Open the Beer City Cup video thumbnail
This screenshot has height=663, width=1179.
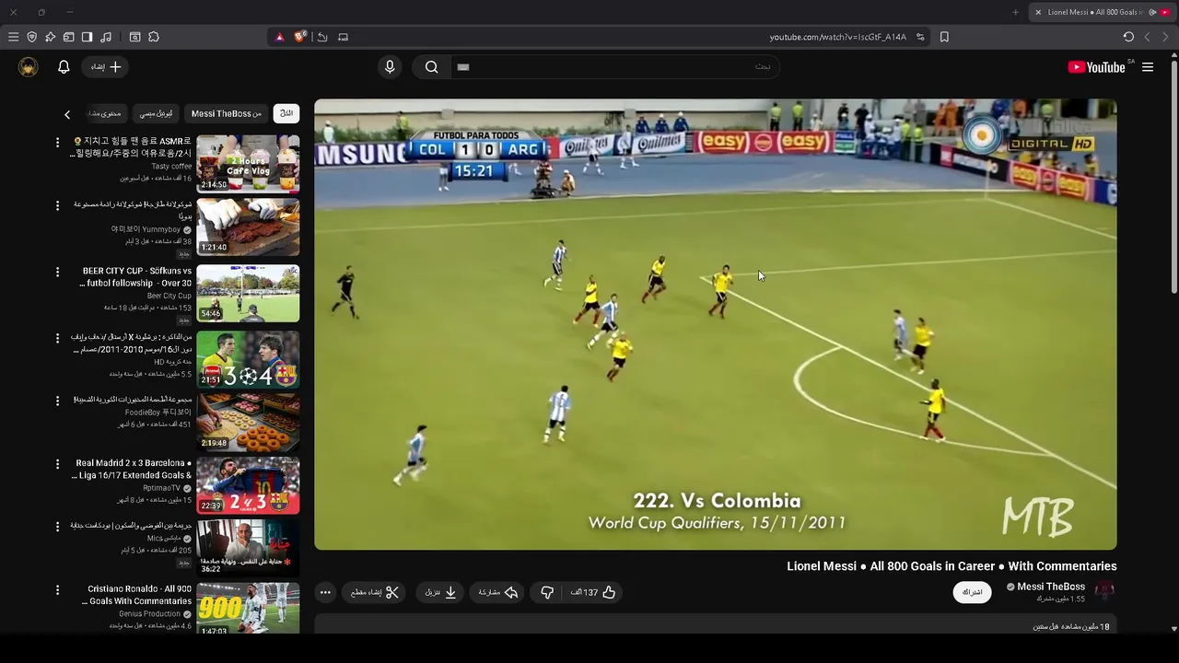click(x=248, y=294)
